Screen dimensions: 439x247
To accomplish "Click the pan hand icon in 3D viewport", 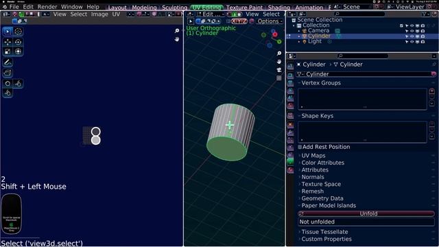I will point(279,62).
